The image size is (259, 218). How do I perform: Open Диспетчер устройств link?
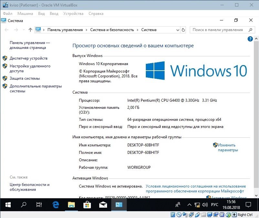coord(28,58)
